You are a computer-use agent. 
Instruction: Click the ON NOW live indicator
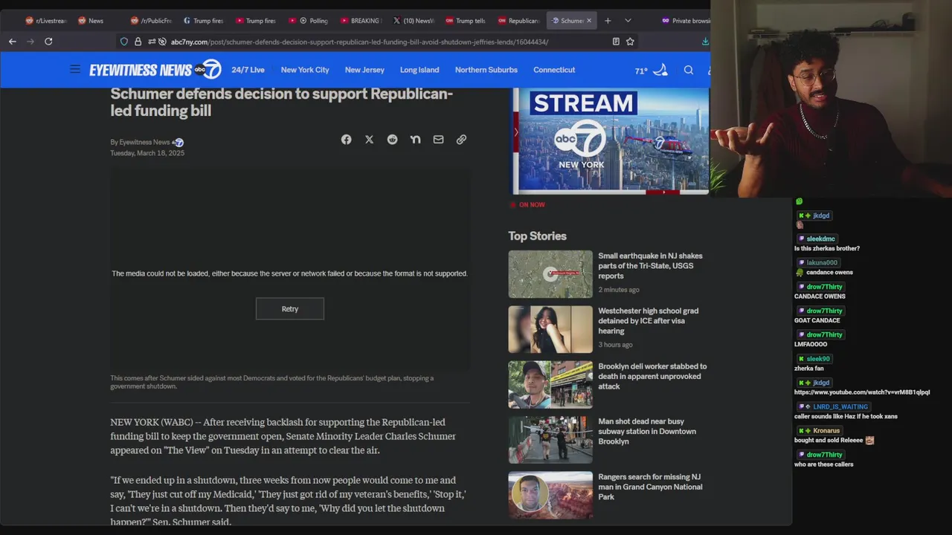click(527, 204)
